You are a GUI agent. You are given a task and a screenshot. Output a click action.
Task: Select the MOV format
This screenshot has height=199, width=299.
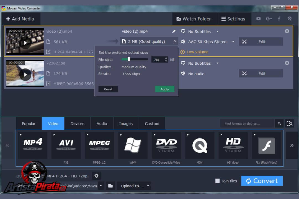point(200,146)
